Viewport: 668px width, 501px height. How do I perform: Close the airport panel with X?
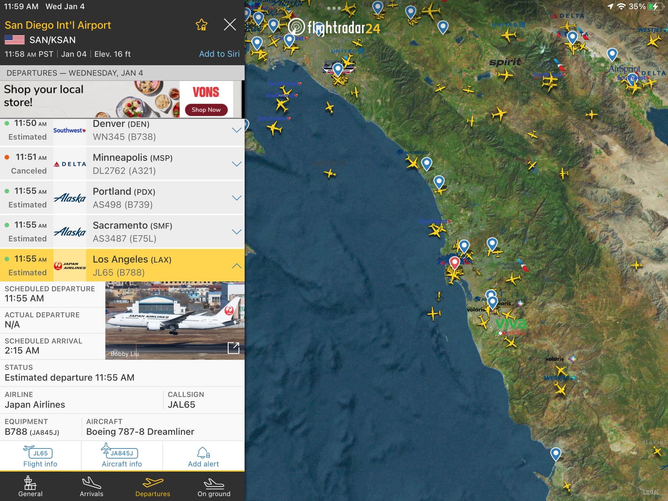click(230, 25)
